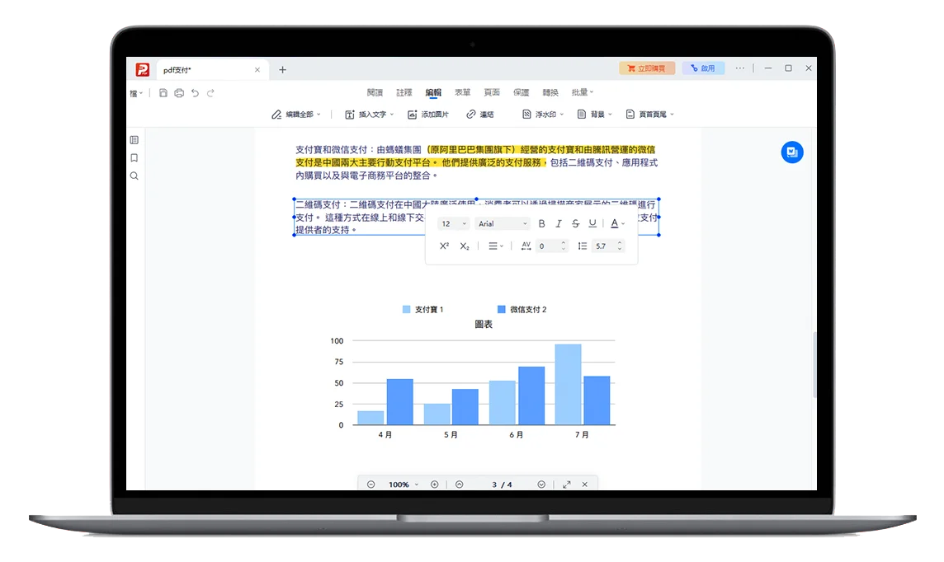Toggle underline formatting
Screen dimensions: 944x562
(592, 223)
